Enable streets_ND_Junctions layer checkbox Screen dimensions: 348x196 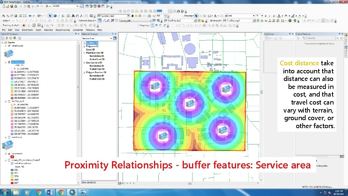pos(9,160)
